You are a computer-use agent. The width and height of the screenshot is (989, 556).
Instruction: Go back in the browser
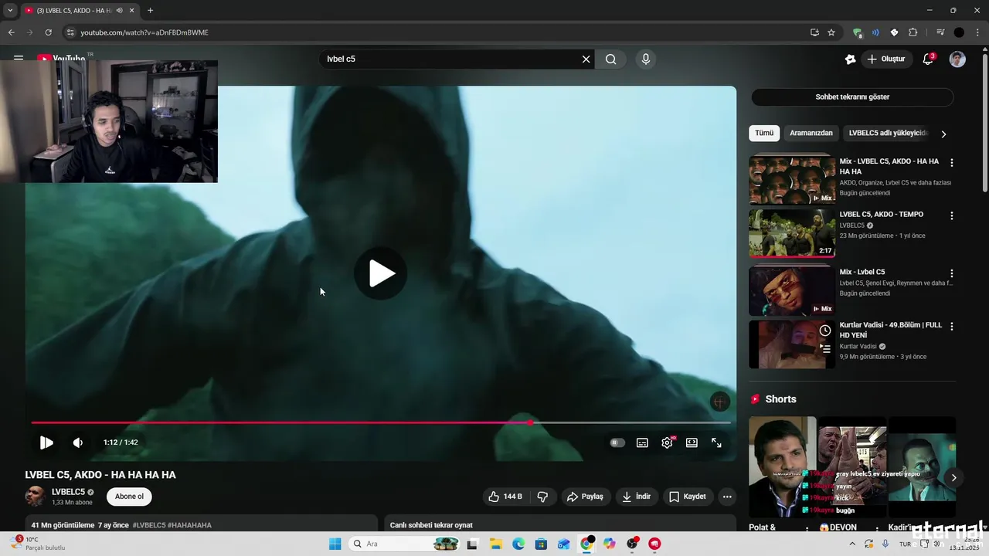pyautogui.click(x=11, y=32)
